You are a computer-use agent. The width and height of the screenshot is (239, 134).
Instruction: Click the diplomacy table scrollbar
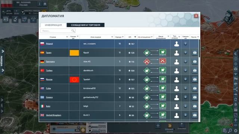199,48
